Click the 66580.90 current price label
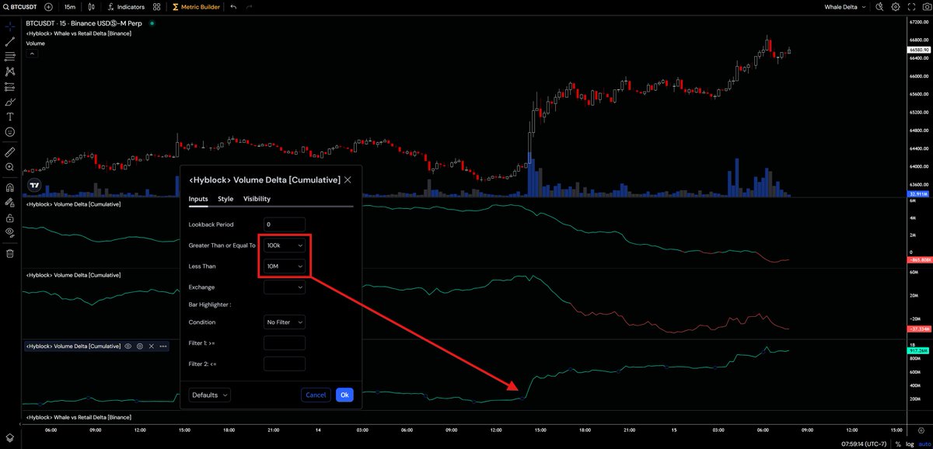Viewport: 933px width, 449px height. 919,50
